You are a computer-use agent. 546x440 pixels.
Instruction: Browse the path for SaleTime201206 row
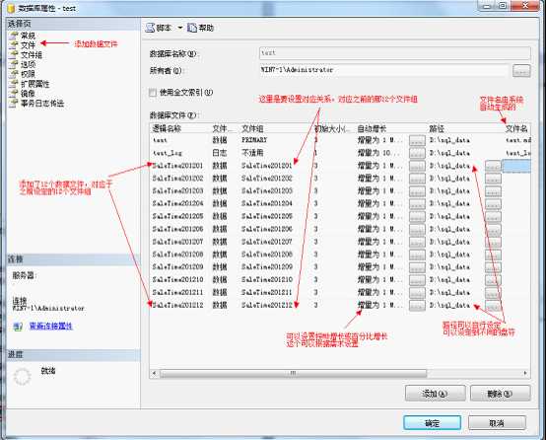[x=493, y=230]
